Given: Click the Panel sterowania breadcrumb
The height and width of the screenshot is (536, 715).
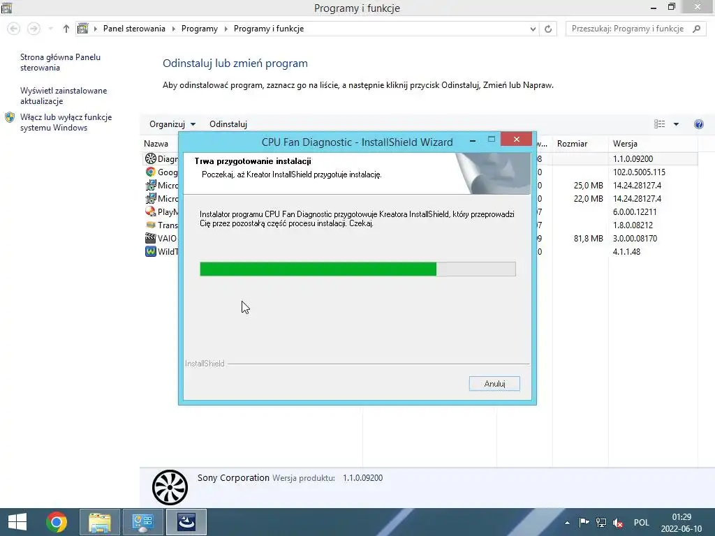Looking at the screenshot, I should (x=134, y=29).
